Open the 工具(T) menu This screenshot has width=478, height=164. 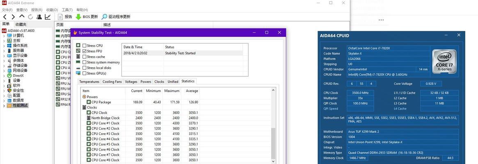pos(67,10)
